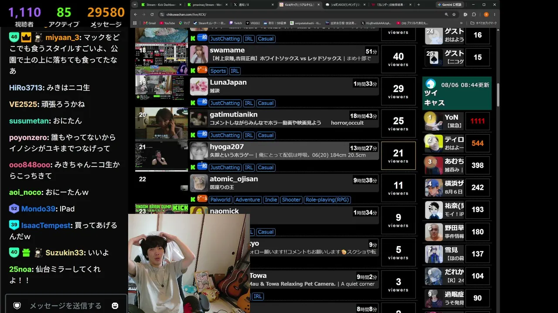Open a new browser tab

(x=418, y=5)
